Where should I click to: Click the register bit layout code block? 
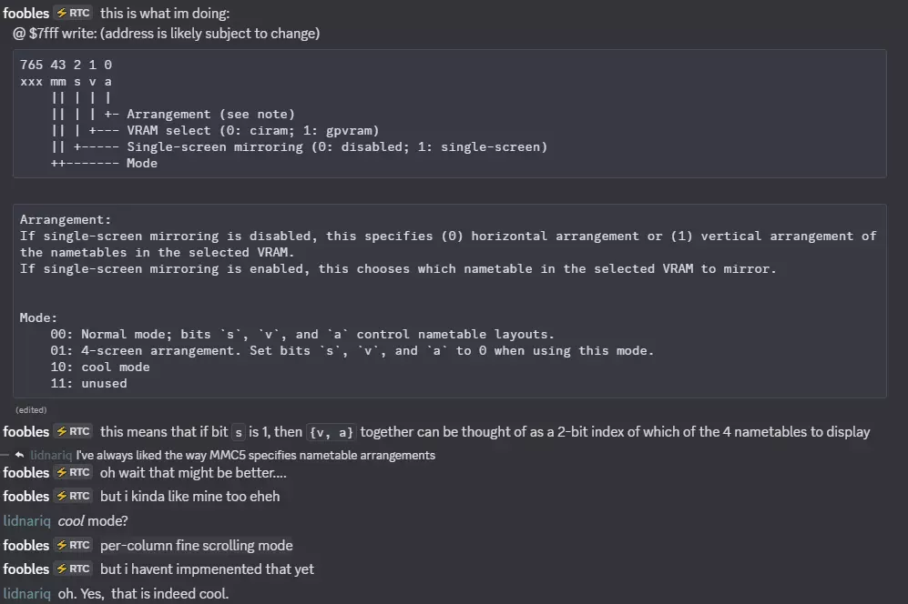pyautogui.click(x=449, y=114)
